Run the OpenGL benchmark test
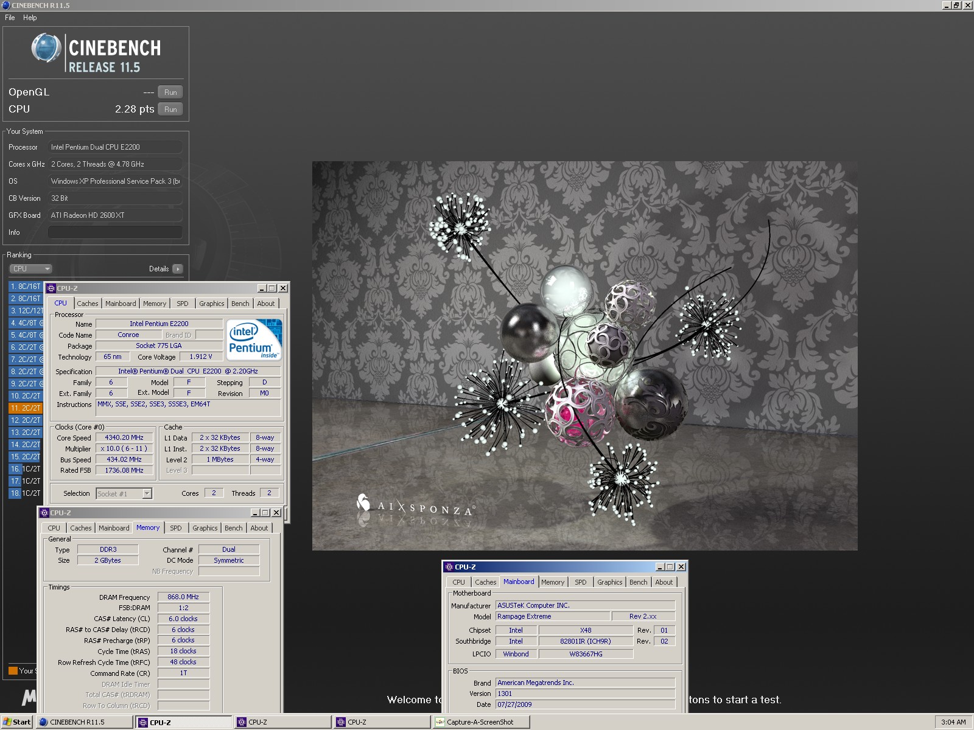This screenshot has height=730, width=974. click(x=170, y=92)
